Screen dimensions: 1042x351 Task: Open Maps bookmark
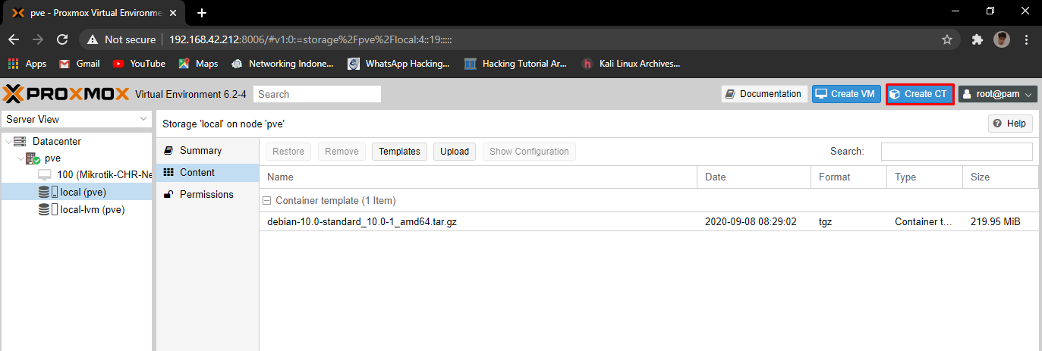tap(198, 64)
